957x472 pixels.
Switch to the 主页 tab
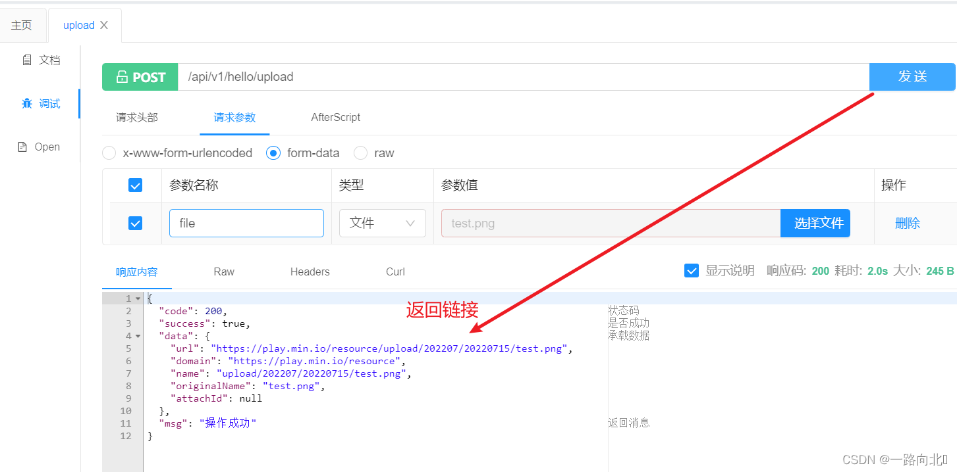click(22, 24)
